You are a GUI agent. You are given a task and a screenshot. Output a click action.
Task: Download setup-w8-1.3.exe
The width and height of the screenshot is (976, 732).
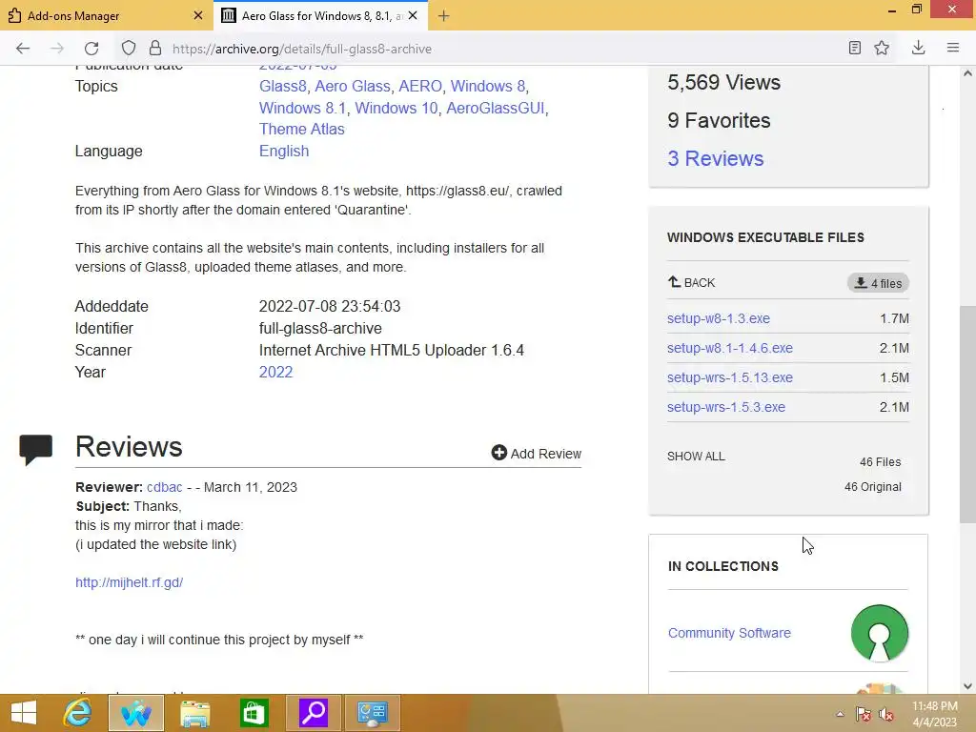click(x=719, y=318)
